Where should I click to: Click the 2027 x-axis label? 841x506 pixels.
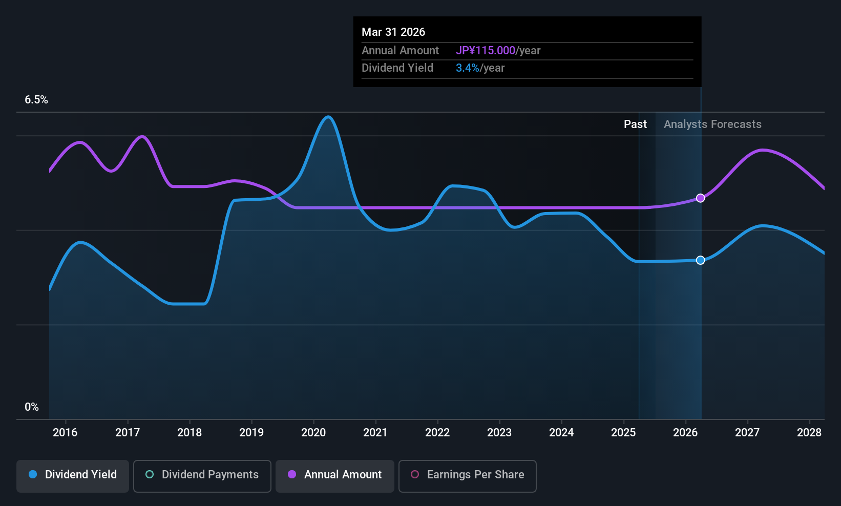pos(747,433)
